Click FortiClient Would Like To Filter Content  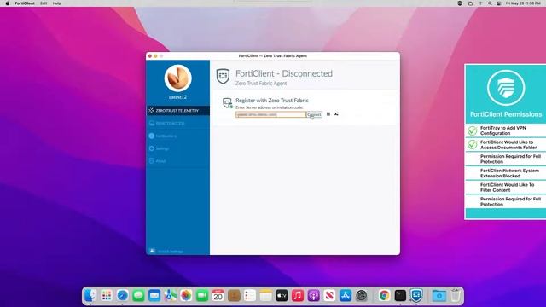point(506,188)
